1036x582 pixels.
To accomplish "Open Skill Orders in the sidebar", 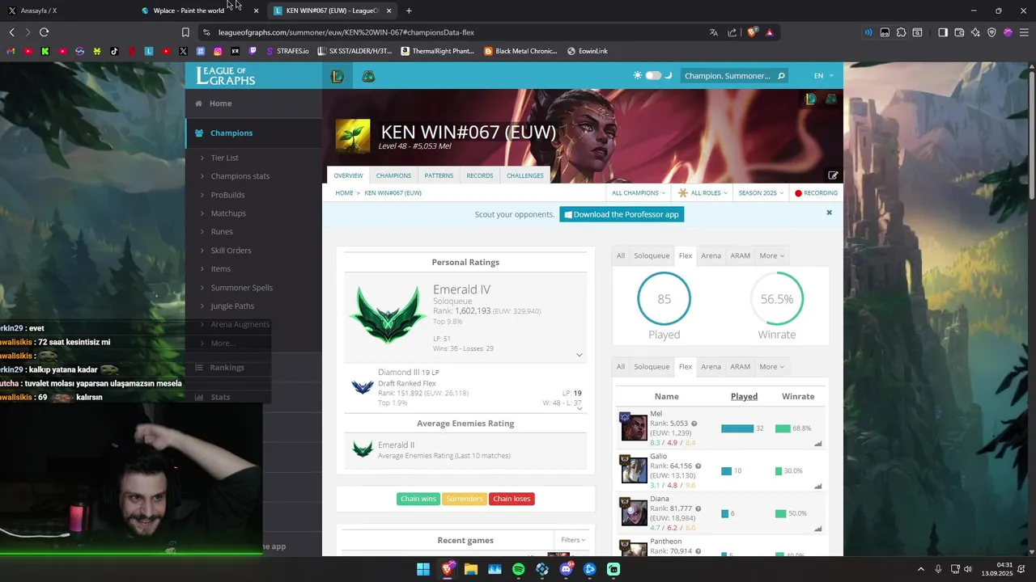I will pyautogui.click(x=231, y=251).
